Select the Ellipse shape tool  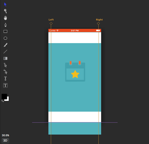tap(5, 38)
